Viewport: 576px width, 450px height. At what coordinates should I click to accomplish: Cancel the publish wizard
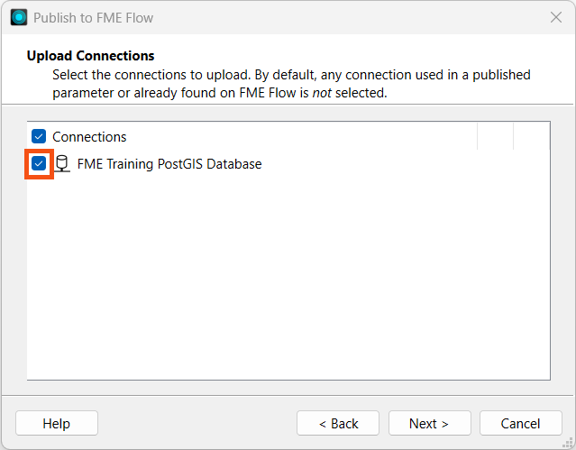(521, 423)
